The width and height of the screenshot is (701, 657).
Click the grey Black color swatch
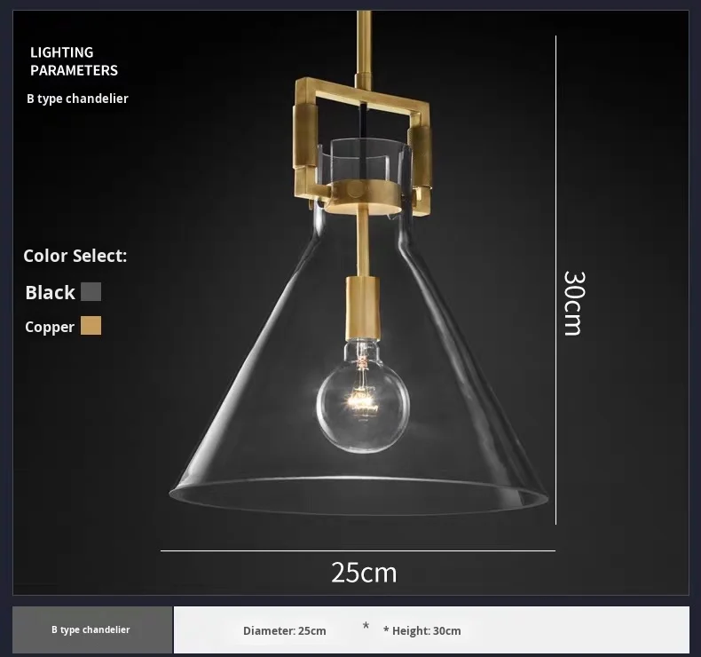tap(91, 291)
